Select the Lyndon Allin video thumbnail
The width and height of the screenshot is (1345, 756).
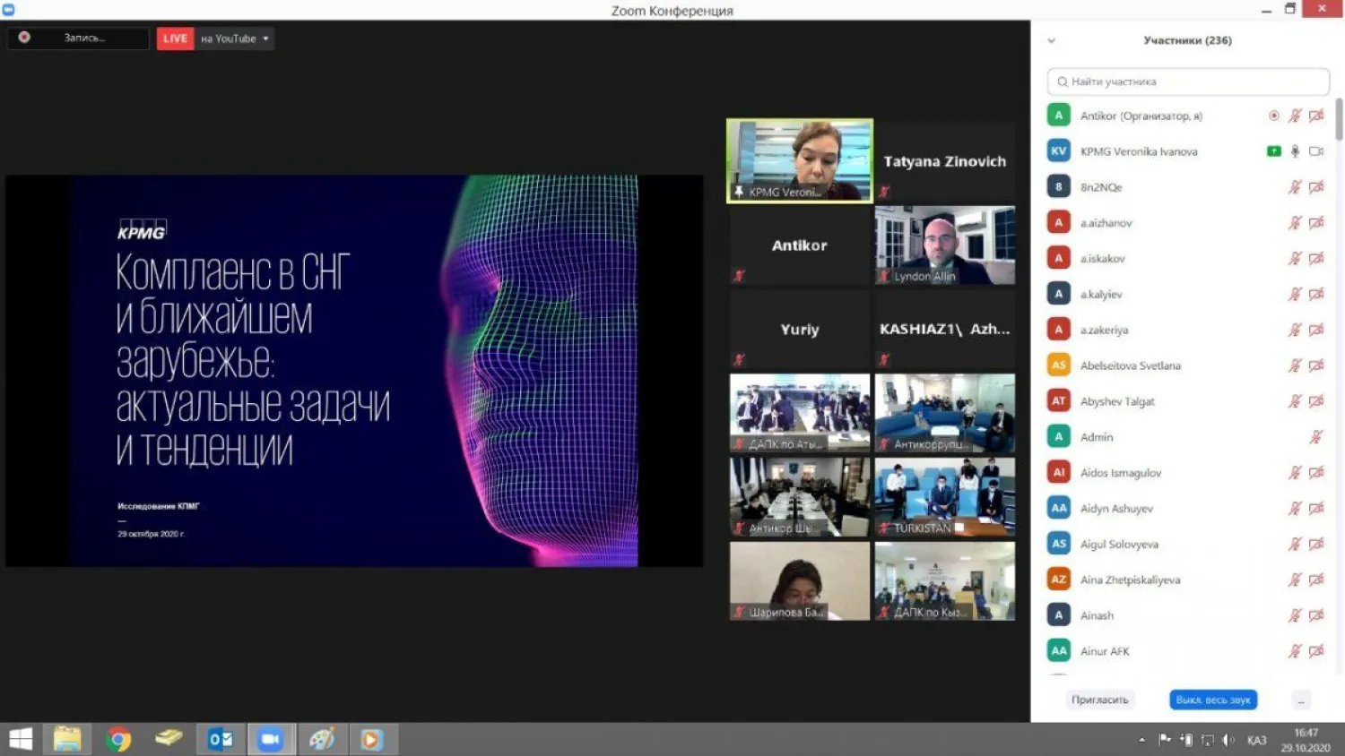(945, 245)
